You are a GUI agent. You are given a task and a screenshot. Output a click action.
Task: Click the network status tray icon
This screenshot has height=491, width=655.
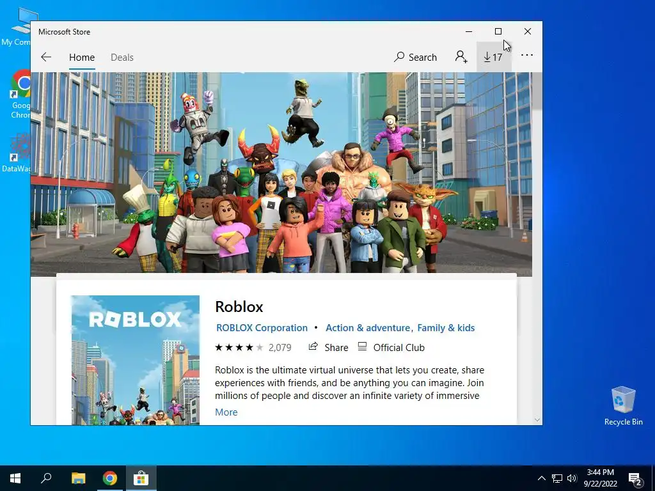click(x=557, y=478)
